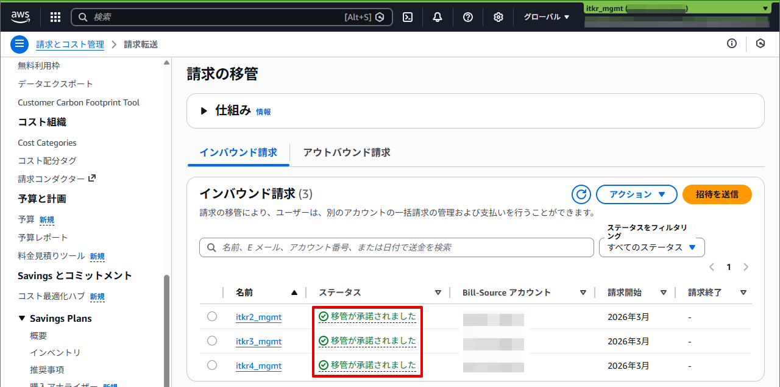Image resolution: width=780 pixels, height=387 pixels.
Task: Click the transfer search filter field
Action: 397,247
